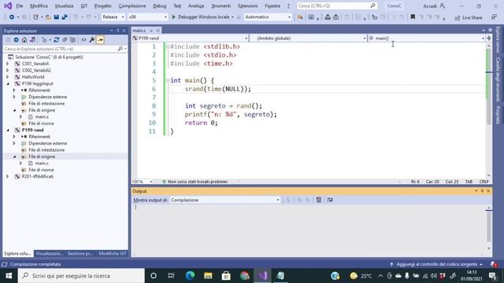Start Debugger Windows locale
The width and height of the screenshot is (504, 283).
click(202, 17)
